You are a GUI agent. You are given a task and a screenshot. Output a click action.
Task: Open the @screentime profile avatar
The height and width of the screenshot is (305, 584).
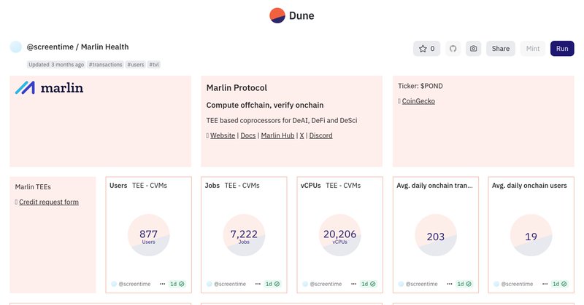coord(15,47)
